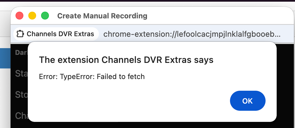The image size is (295, 128).
Task: Maximize window with the green button
Action: pyautogui.click(x=45, y=16)
